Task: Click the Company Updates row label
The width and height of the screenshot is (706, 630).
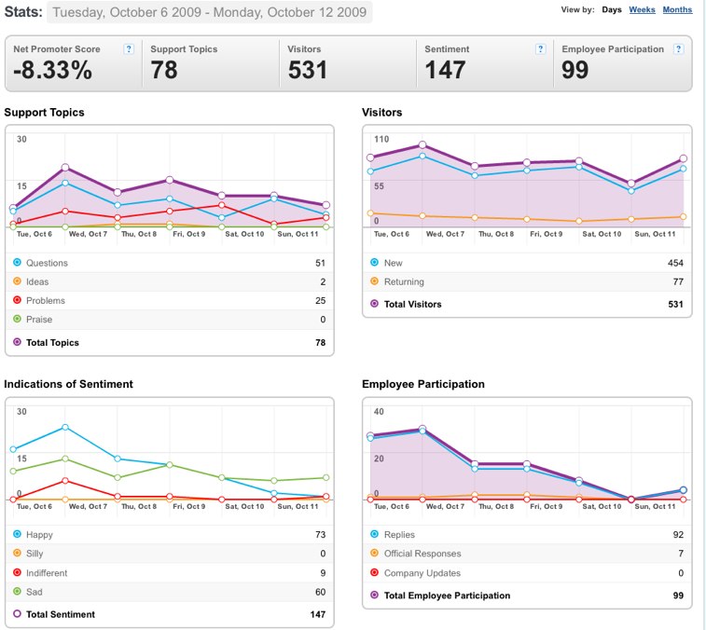Action: coord(422,573)
